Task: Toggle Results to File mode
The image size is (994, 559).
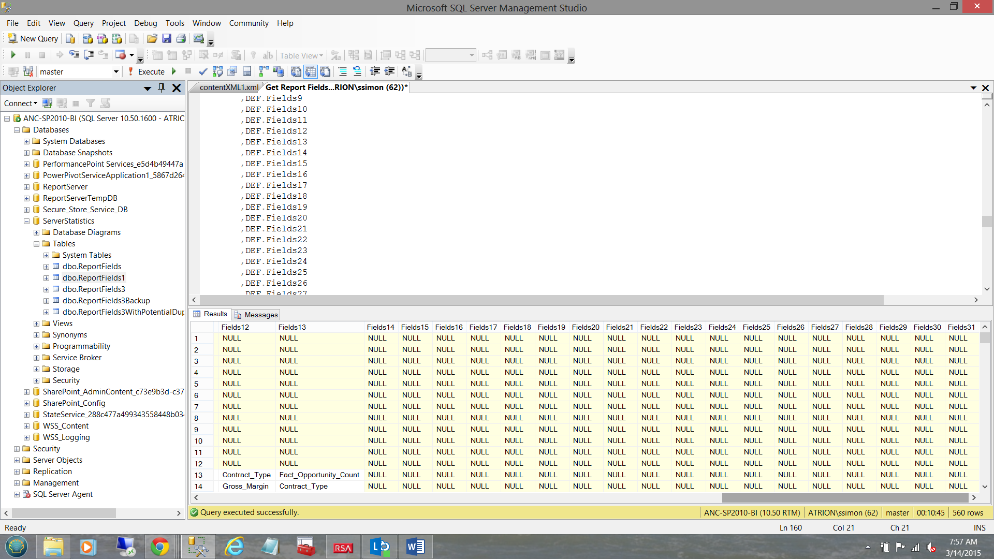Action: coord(325,71)
